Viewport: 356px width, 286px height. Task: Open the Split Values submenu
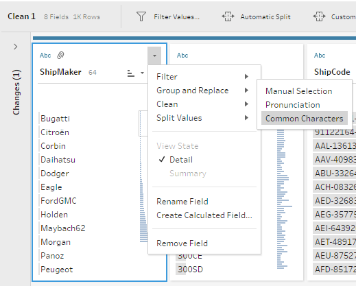click(204, 118)
